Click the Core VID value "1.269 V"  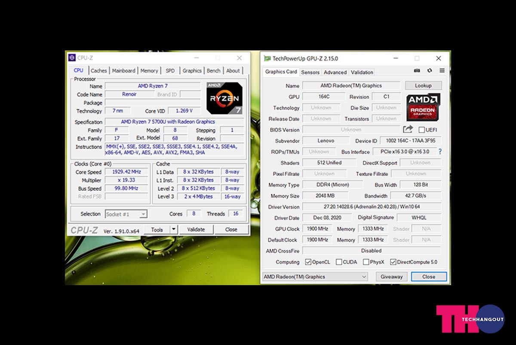point(184,111)
